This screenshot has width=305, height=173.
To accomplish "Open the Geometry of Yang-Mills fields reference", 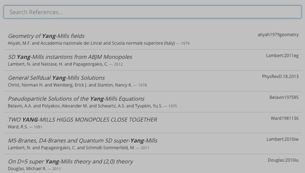I will (x=46, y=36).
